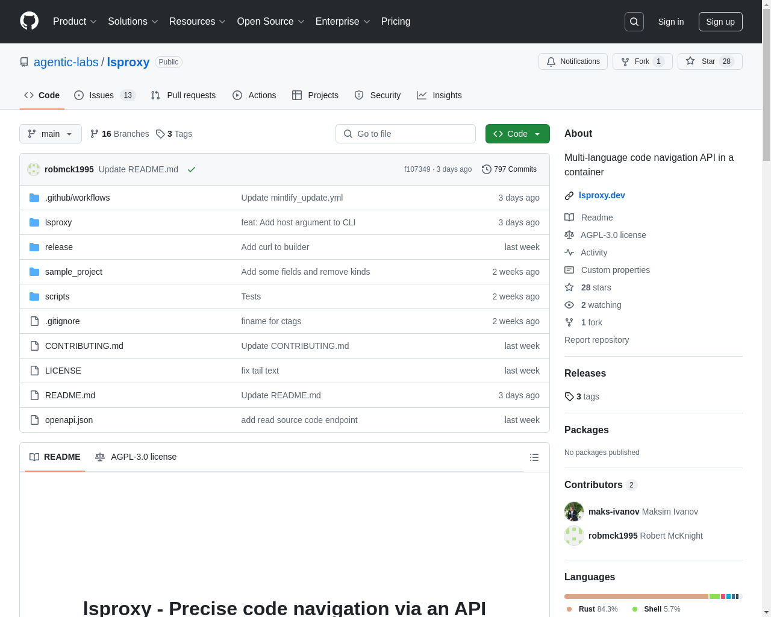Switch to the Projects tab
The image size is (771, 617).
[315, 95]
